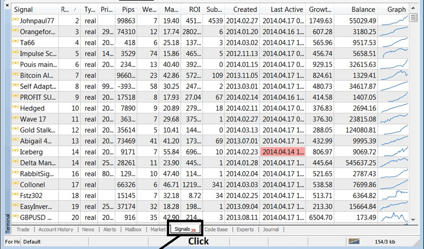Sort by the rating column header
The height and width of the screenshot is (249, 424).
tap(69, 10)
